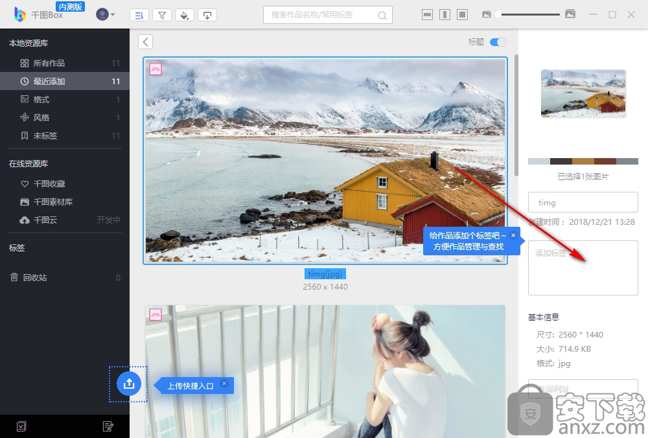Go back with the left arrow button
Screen dimensions: 648x438
(146, 42)
